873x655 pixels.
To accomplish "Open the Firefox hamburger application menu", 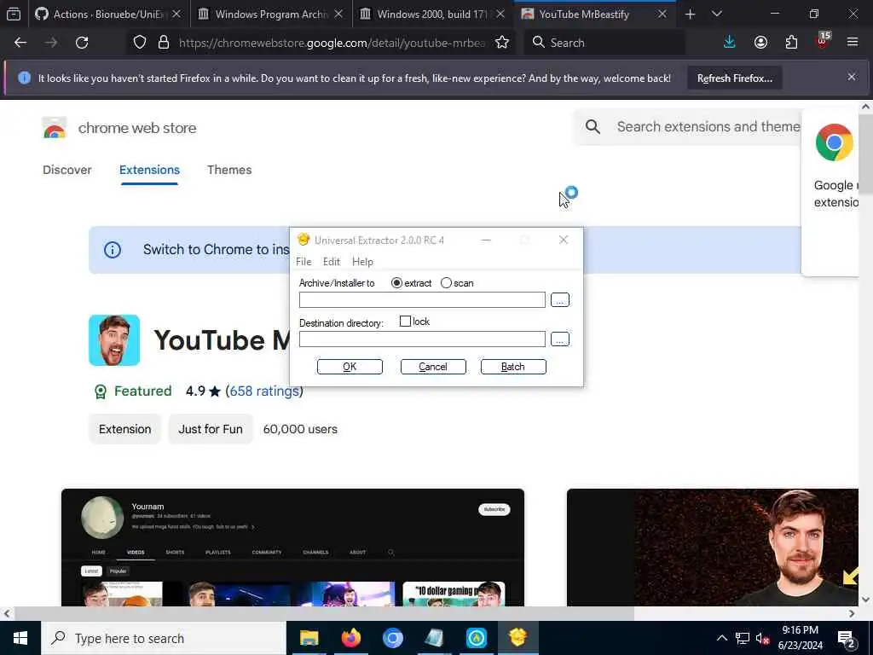I will [853, 43].
